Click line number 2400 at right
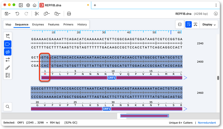223x129 pixels. 200,62
